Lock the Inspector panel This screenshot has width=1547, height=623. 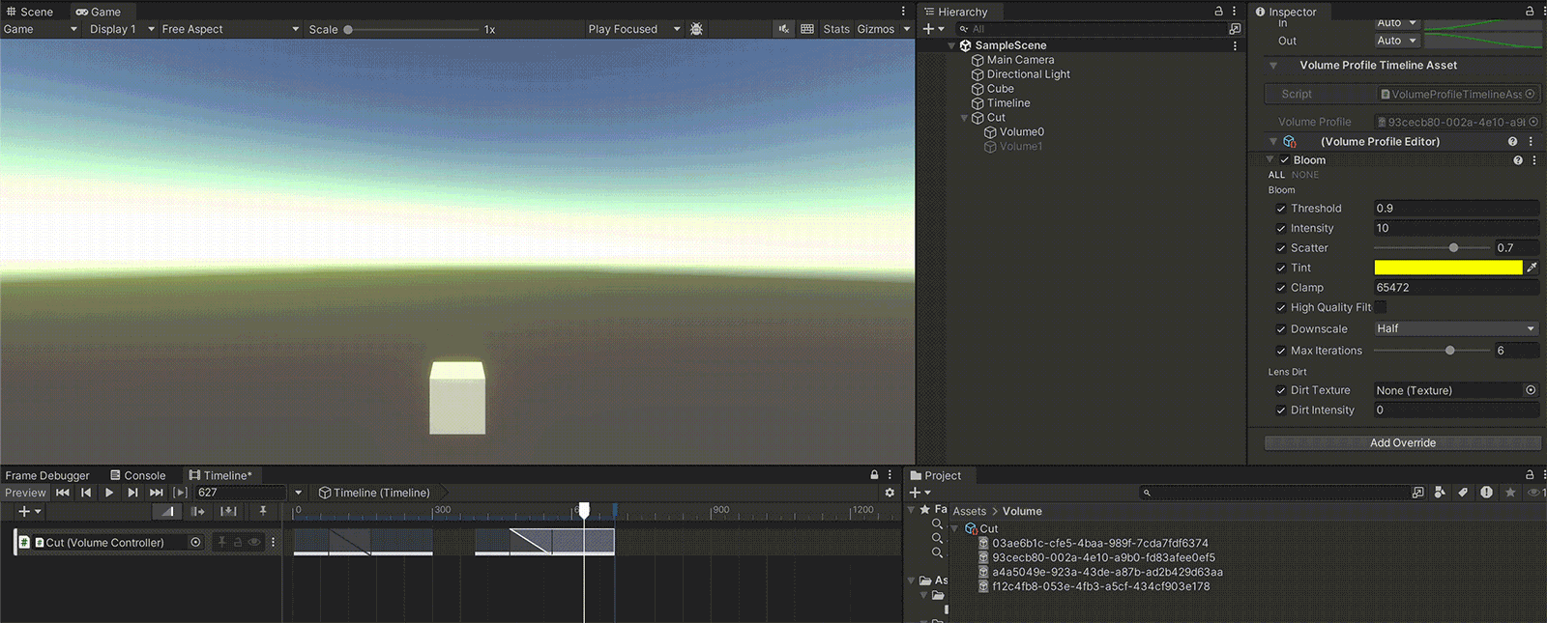(1530, 12)
